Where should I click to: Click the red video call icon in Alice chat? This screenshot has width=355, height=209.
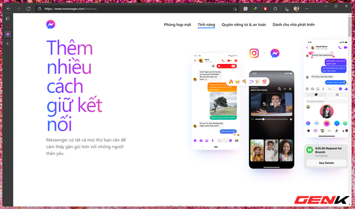click(230, 60)
